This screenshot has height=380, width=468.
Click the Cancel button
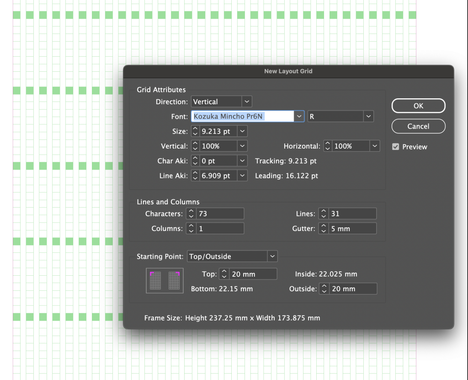click(x=418, y=126)
